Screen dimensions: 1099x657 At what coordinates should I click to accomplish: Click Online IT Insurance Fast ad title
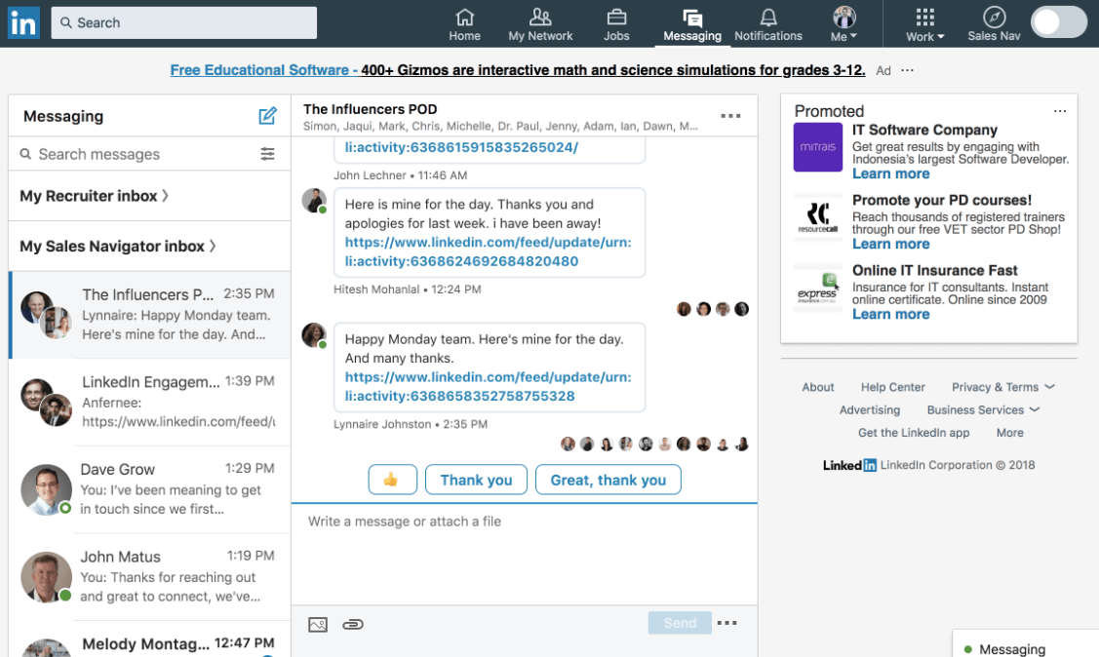point(935,270)
